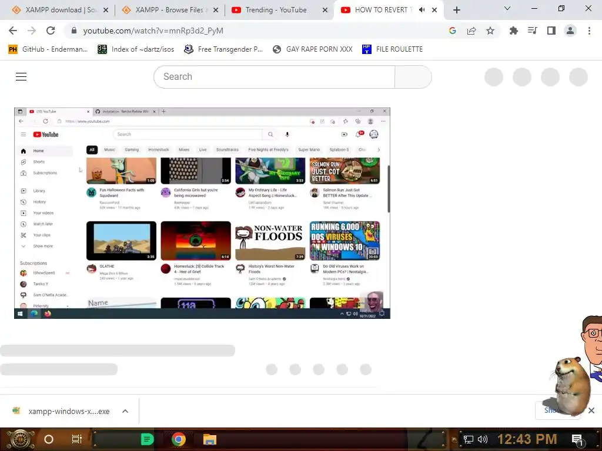The height and width of the screenshot is (451, 602).
Task: Open the Windows Start menu
Action: pos(19,439)
